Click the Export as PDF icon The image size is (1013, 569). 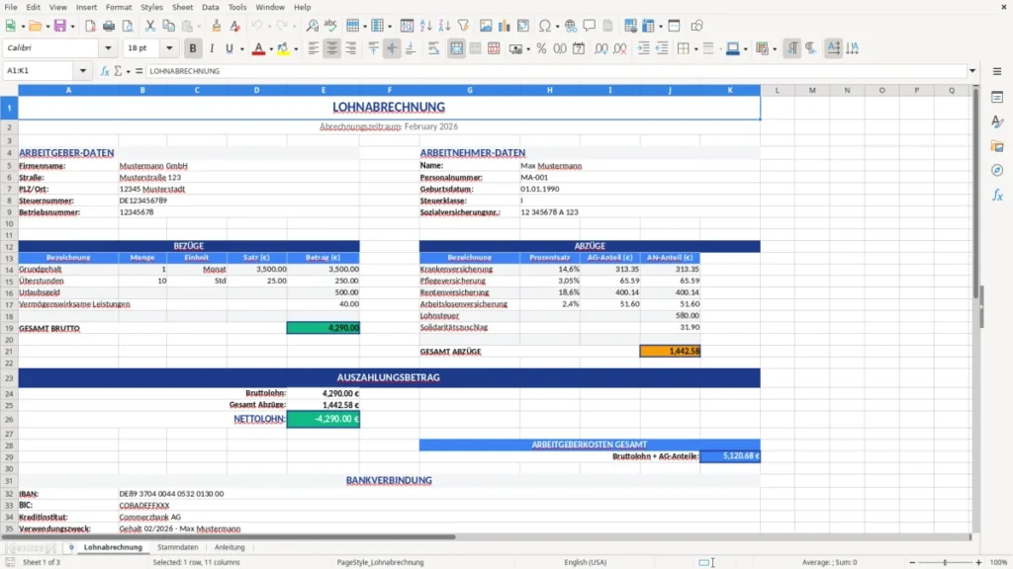[x=90, y=26]
